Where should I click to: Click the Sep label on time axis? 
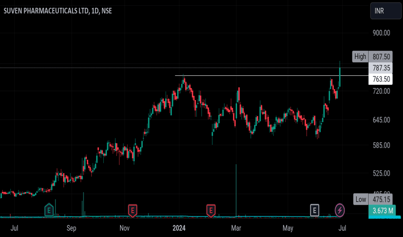coord(71,228)
